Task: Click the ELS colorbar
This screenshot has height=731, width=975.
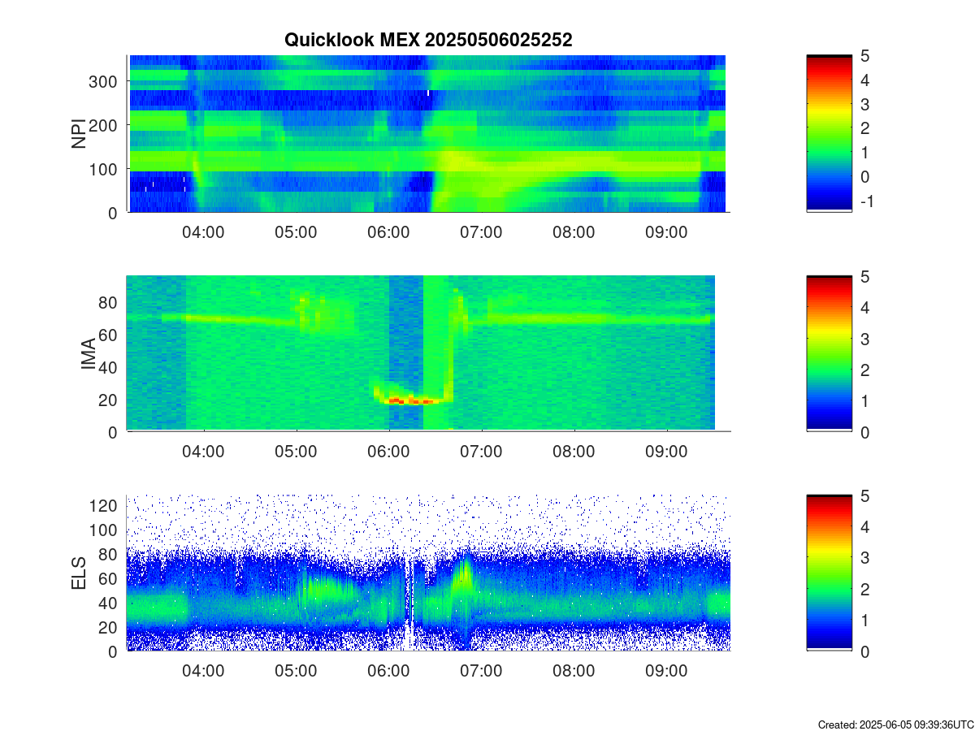Action: (x=829, y=573)
